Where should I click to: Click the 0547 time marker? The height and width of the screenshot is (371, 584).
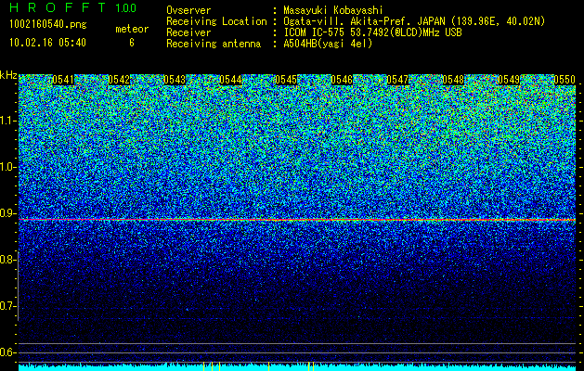click(397, 80)
